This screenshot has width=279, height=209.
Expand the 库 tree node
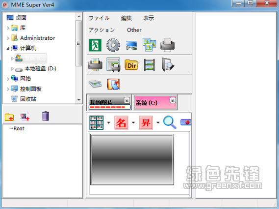(x=8, y=28)
